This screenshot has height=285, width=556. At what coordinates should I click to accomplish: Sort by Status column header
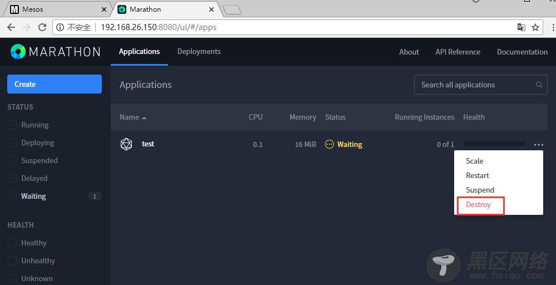[x=335, y=117]
